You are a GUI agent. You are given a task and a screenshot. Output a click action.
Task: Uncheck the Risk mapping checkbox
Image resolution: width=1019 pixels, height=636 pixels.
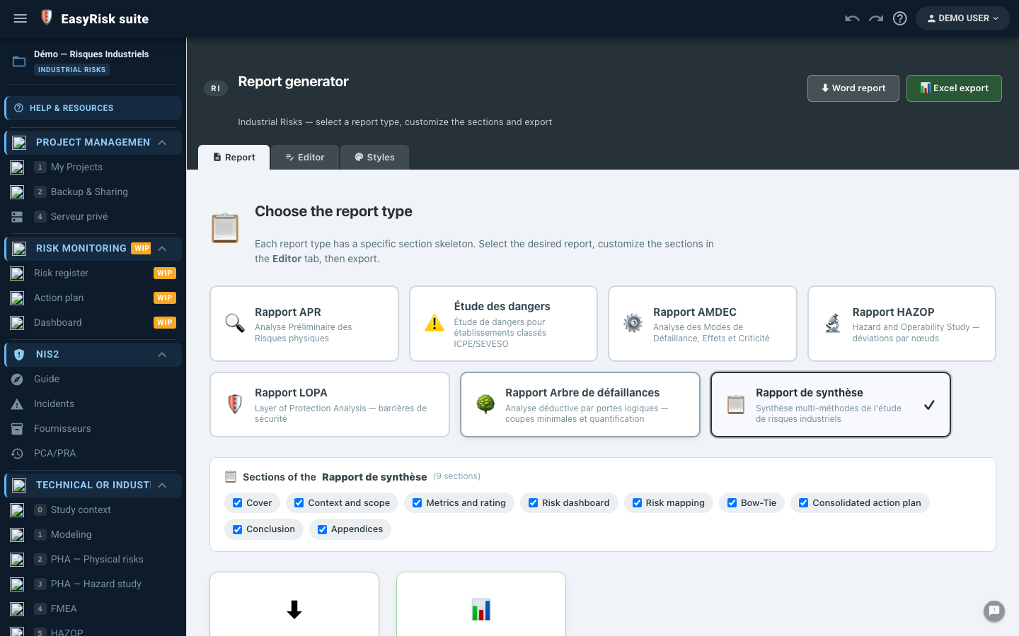(638, 503)
